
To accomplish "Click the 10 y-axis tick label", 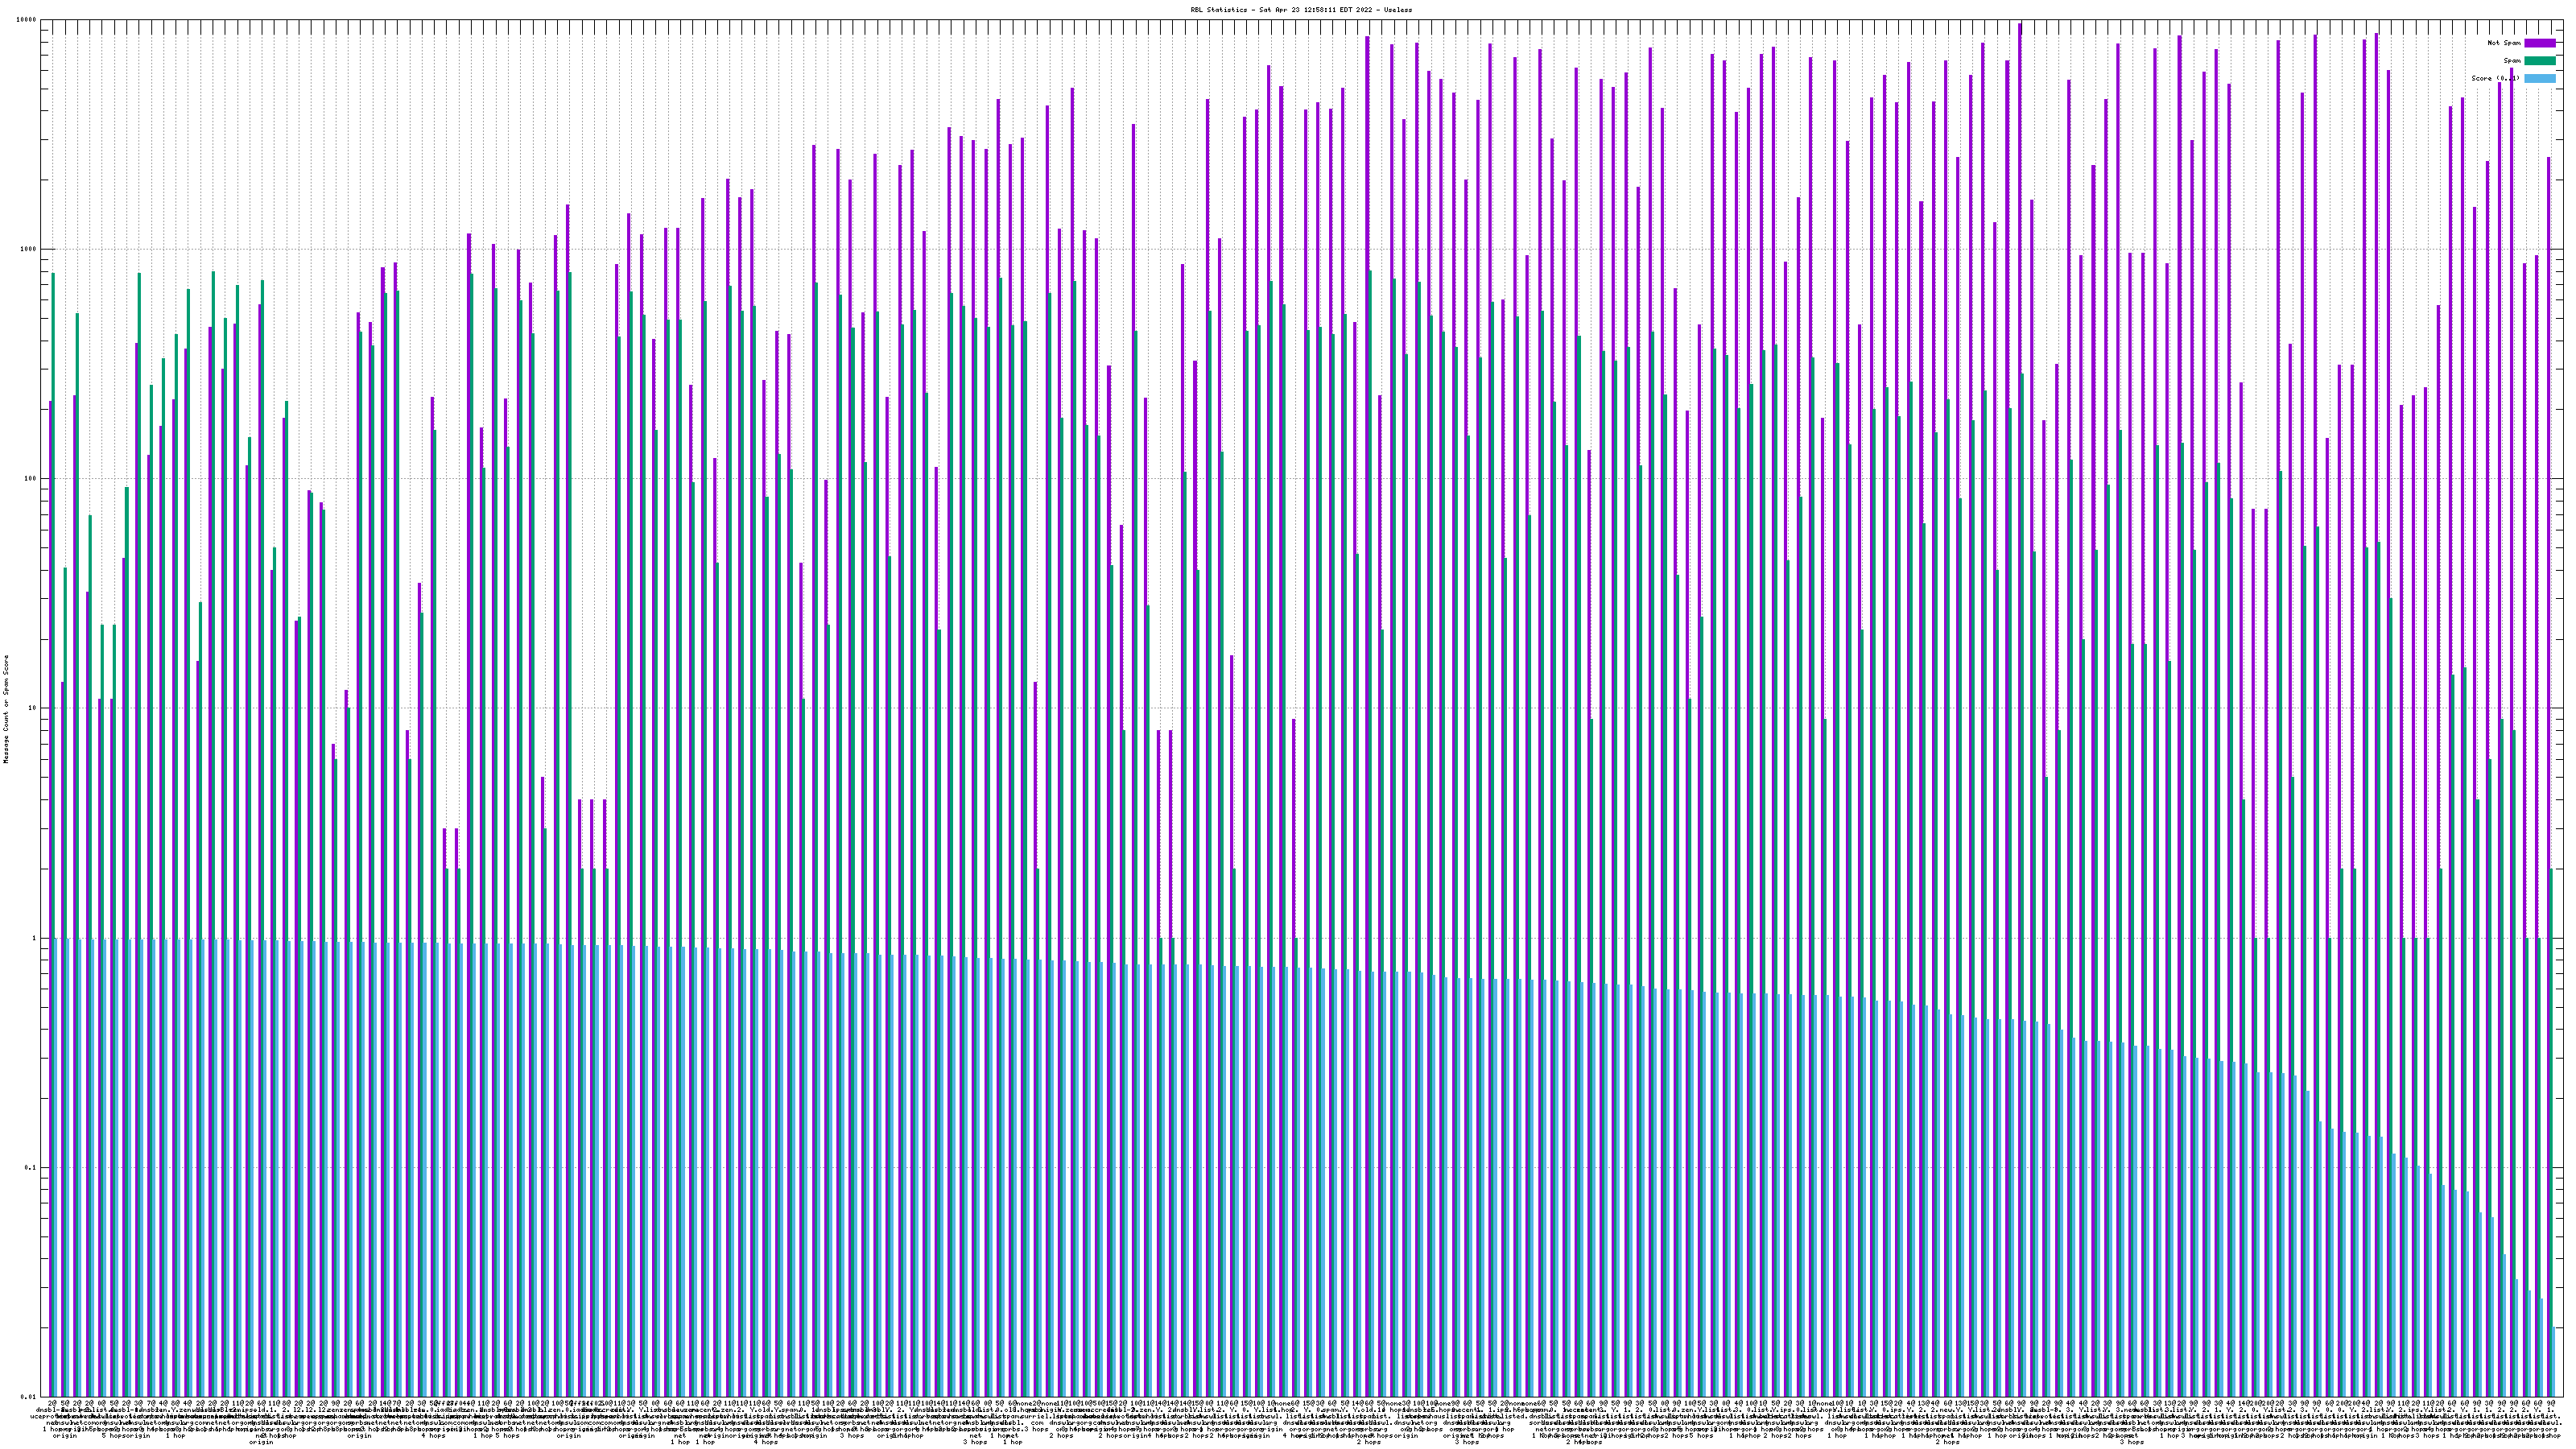I will (x=33, y=708).
